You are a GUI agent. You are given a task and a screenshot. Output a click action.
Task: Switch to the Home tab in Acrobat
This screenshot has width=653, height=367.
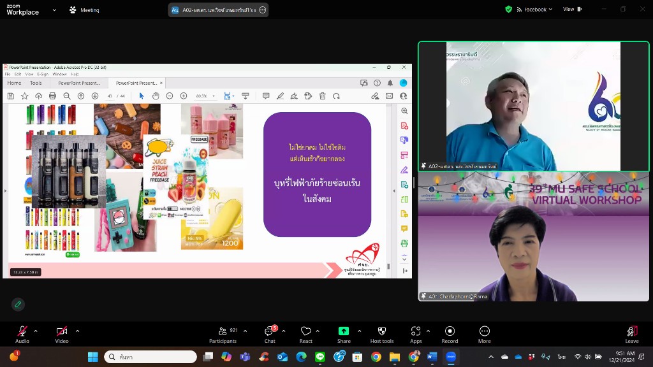(14, 83)
